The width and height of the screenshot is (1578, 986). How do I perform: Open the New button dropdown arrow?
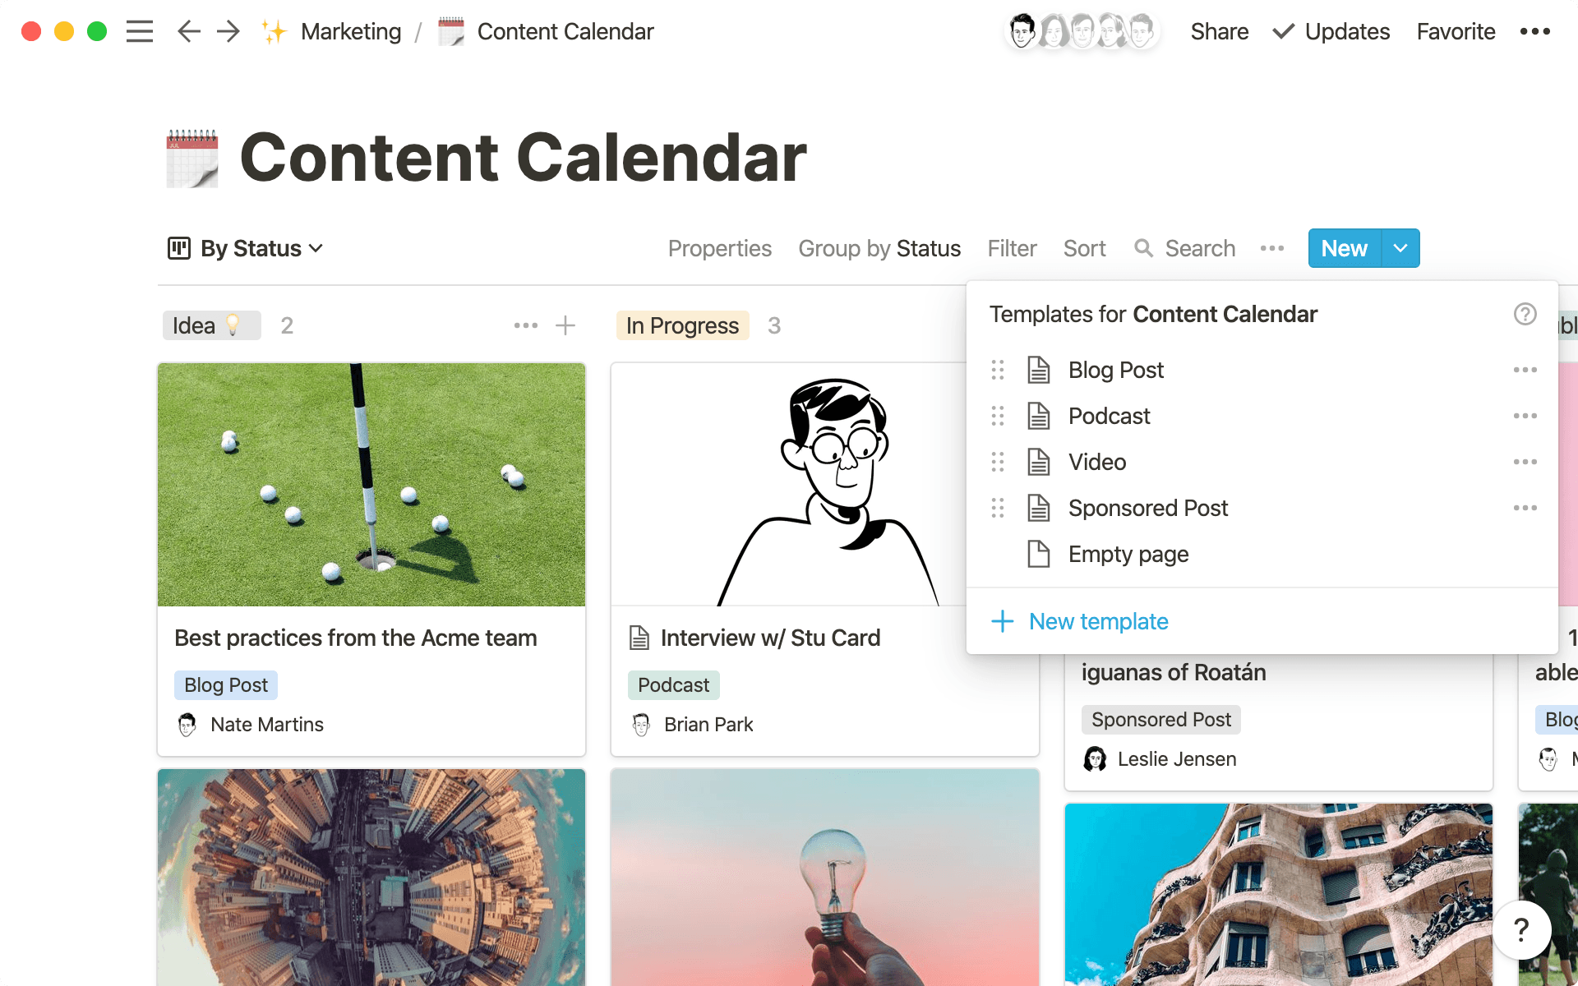tap(1400, 248)
